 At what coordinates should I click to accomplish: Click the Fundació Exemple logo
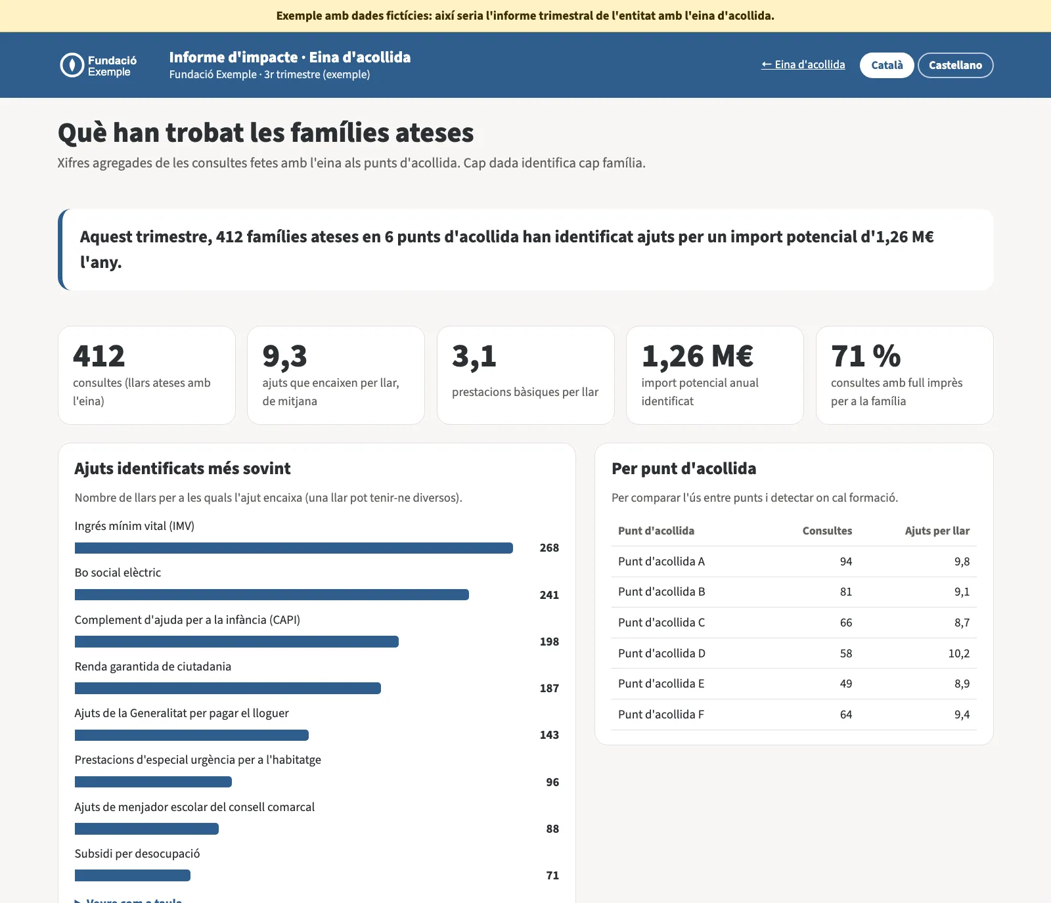99,65
